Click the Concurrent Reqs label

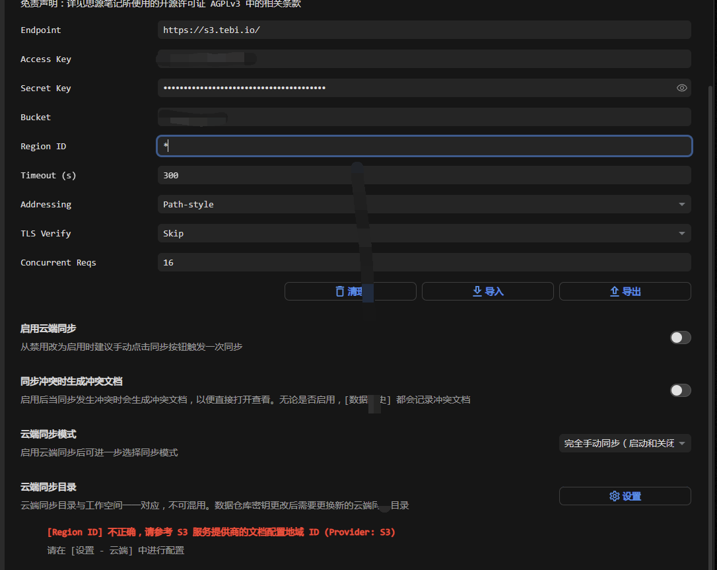[58, 263]
